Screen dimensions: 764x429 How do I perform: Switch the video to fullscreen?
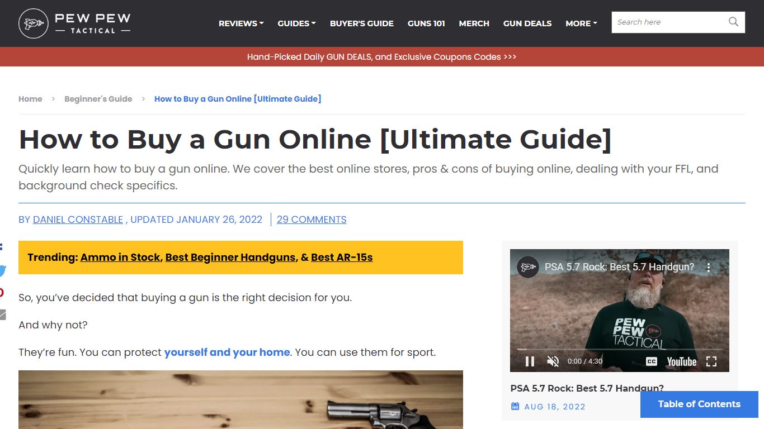tap(711, 361)
